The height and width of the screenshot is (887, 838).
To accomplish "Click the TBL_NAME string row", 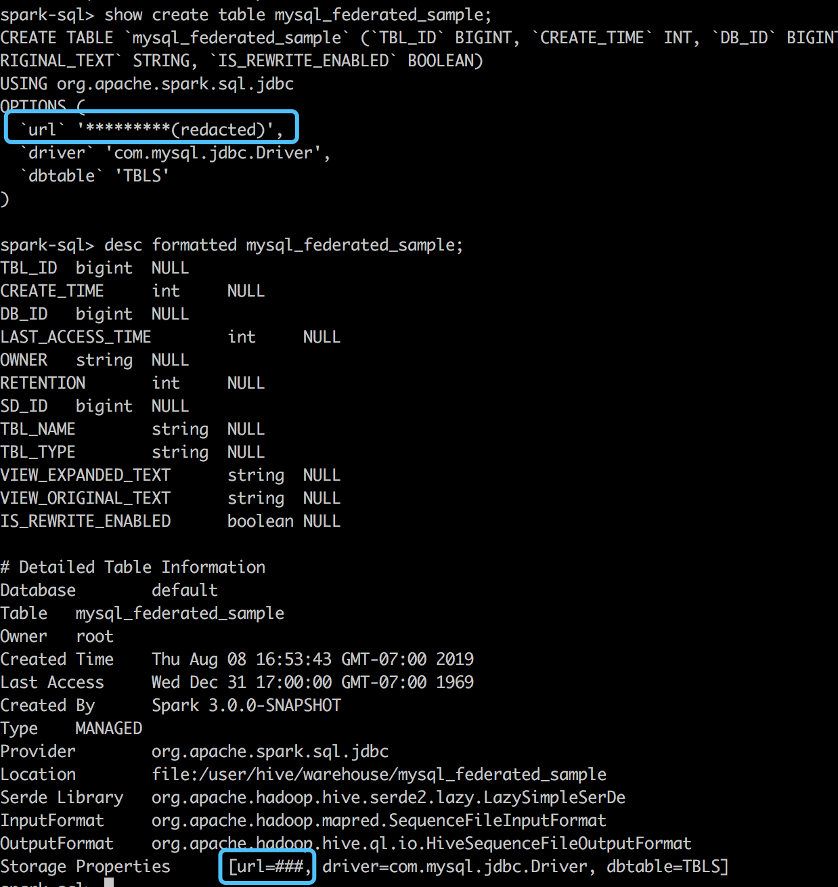I will tap(133, 429).
